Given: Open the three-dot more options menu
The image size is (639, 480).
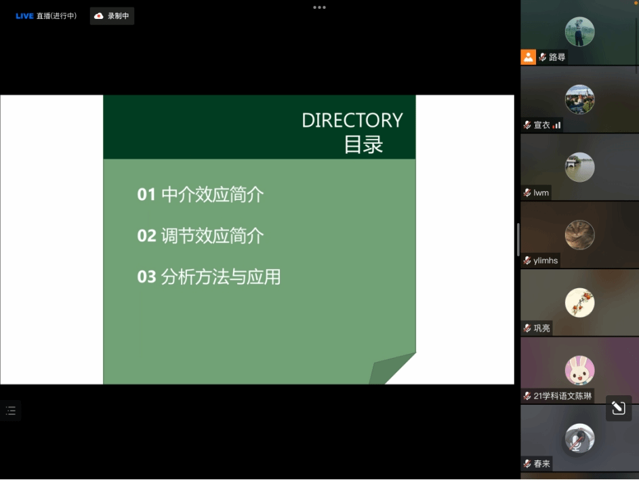Looking at the screenshot, I should [319, 7].
